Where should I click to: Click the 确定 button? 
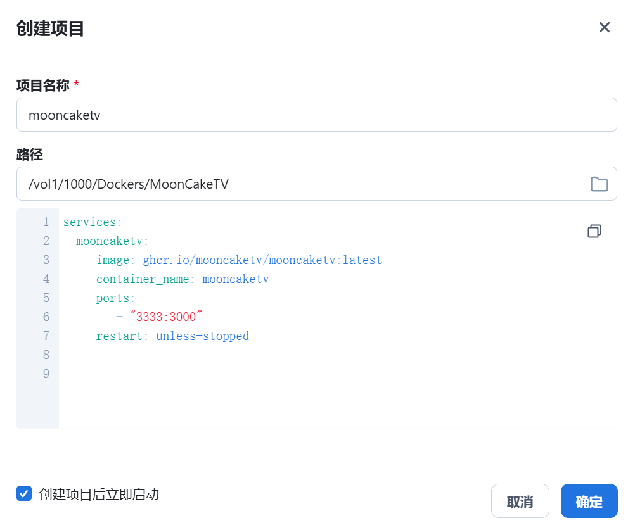pyautogui.click(x=589, y=501)
